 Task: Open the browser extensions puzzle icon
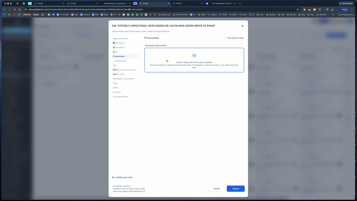click(x=320, y=9)
